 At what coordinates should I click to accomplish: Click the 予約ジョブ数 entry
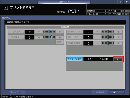[x=97, y=14]
